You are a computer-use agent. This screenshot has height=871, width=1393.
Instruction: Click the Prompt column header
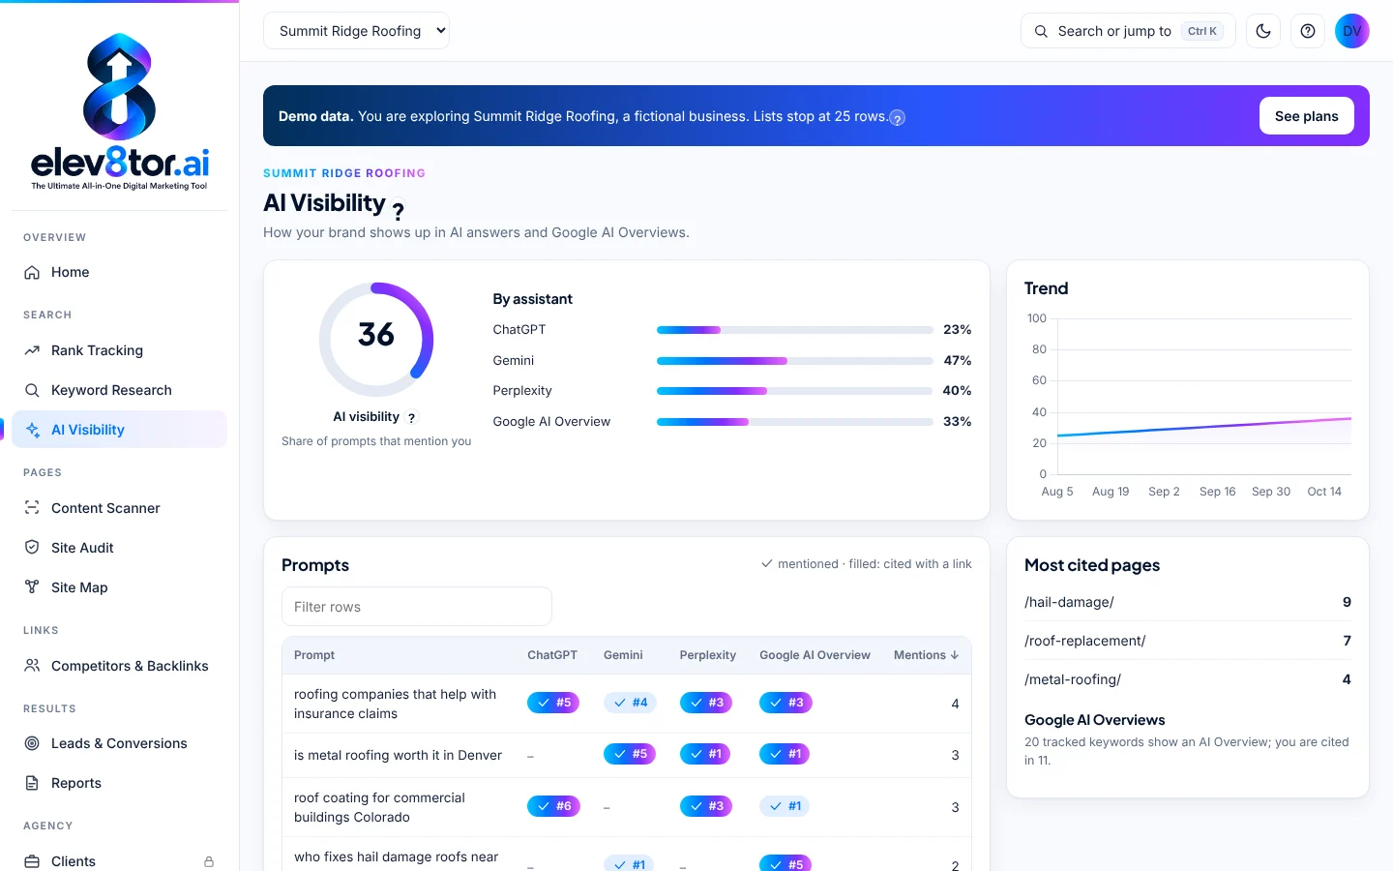coord(314,655)
